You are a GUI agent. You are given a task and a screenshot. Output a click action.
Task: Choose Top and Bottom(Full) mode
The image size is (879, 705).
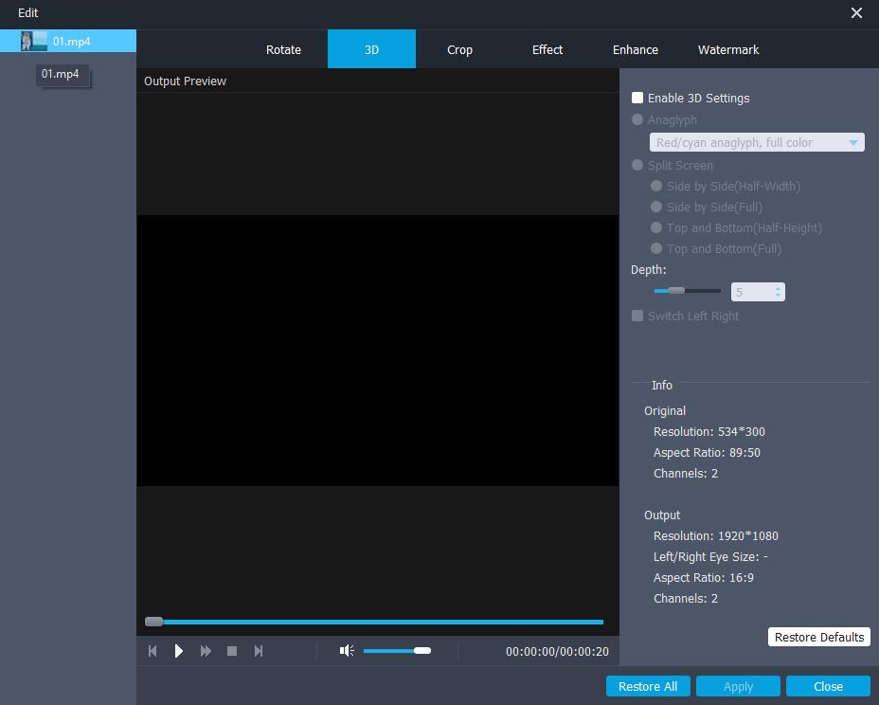[x=656, y=248]
